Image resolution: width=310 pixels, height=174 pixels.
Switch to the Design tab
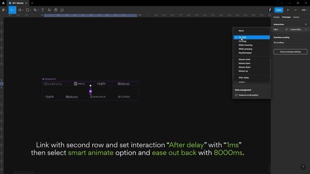(277, 17)
